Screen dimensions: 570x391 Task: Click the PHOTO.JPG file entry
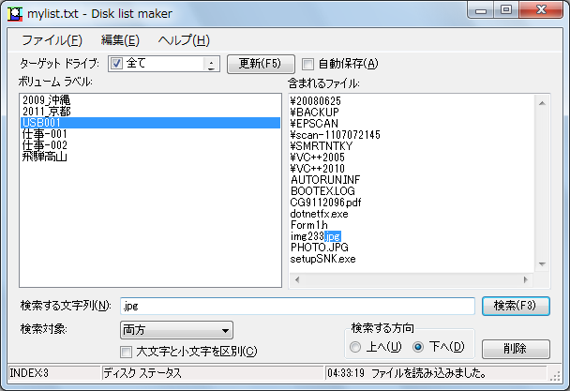tap(319, 248)
